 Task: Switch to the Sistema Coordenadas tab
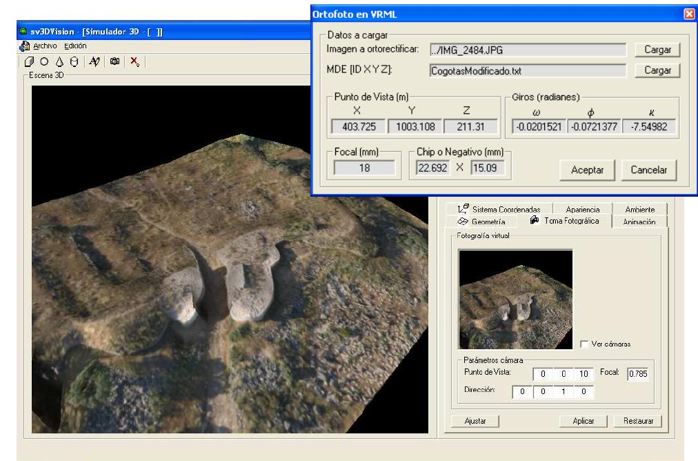pyautogui.click(x=499, y=209)
